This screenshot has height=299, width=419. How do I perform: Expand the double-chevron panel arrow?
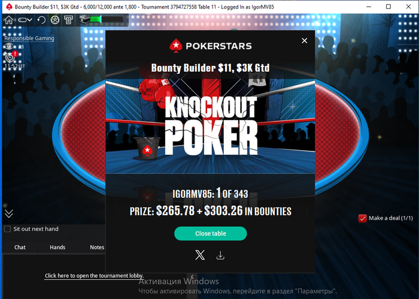(x=9, y=213)
